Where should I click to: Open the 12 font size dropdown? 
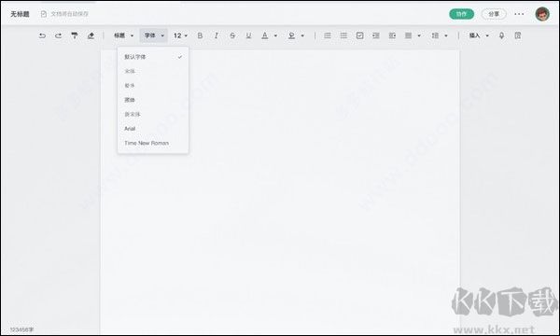[180, 35]
